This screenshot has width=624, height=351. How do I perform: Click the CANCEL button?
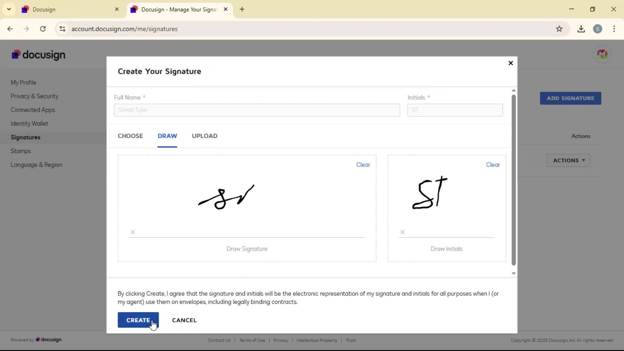point(184,320)
